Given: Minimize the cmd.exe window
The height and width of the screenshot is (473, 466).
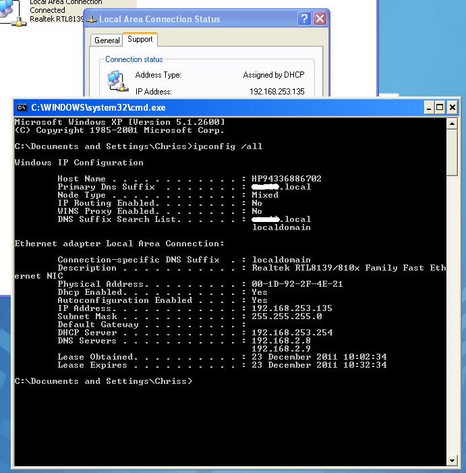Looking at the screenshot, I should coord(429,108).
